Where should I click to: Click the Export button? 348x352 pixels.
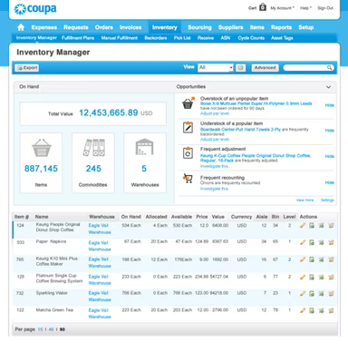(x=27, y=68)
